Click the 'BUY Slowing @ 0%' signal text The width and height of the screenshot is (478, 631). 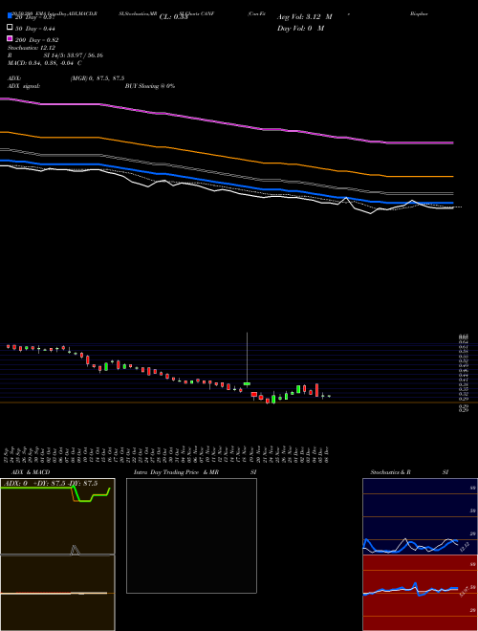[x=150, y=86]
